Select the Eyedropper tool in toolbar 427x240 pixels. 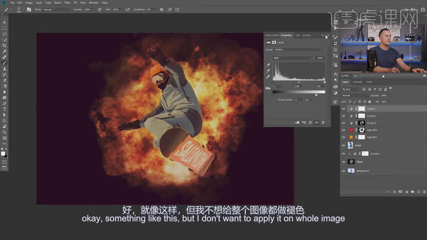tap(4, 51)
